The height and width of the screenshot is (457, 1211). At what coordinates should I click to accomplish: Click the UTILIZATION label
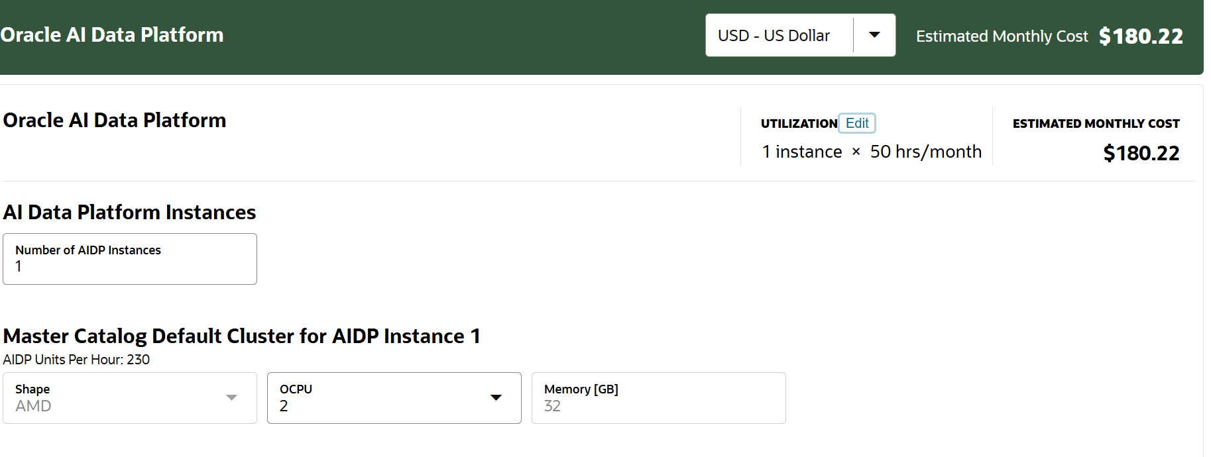[799, 124]
